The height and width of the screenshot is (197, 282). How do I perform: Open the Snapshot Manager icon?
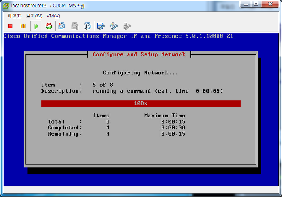[x=88, y=26]
